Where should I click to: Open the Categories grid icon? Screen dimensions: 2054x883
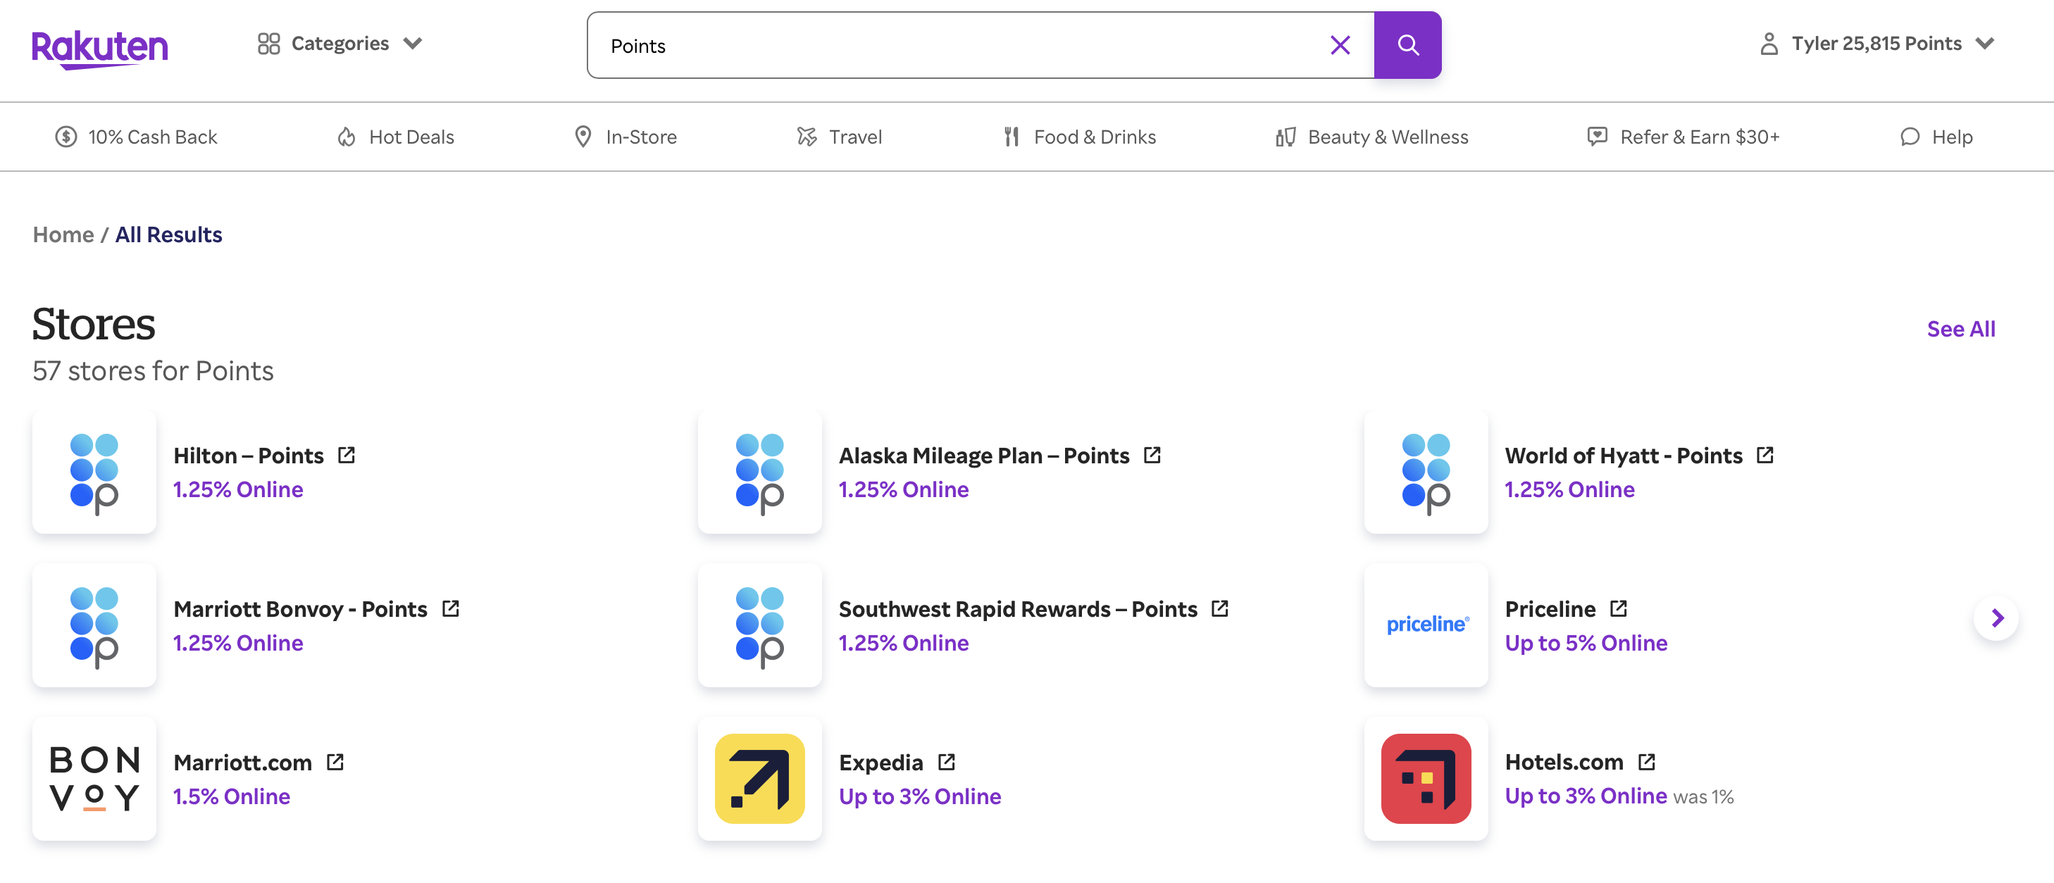[x=268, y=44]
